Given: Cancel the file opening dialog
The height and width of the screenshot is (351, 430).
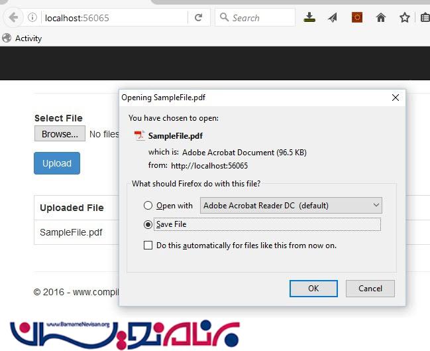Looking at the screenshot, I should (370, 289).
